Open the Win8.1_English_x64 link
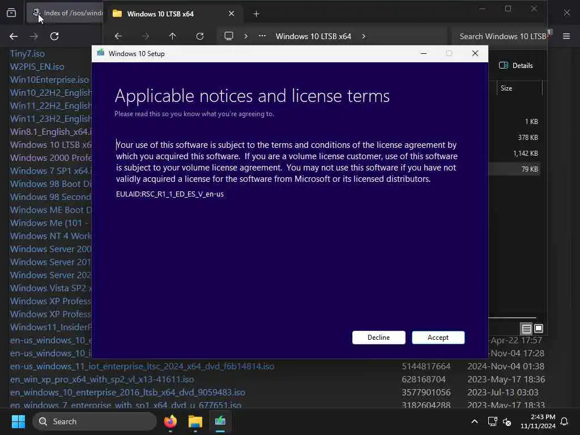 [50, 131]
